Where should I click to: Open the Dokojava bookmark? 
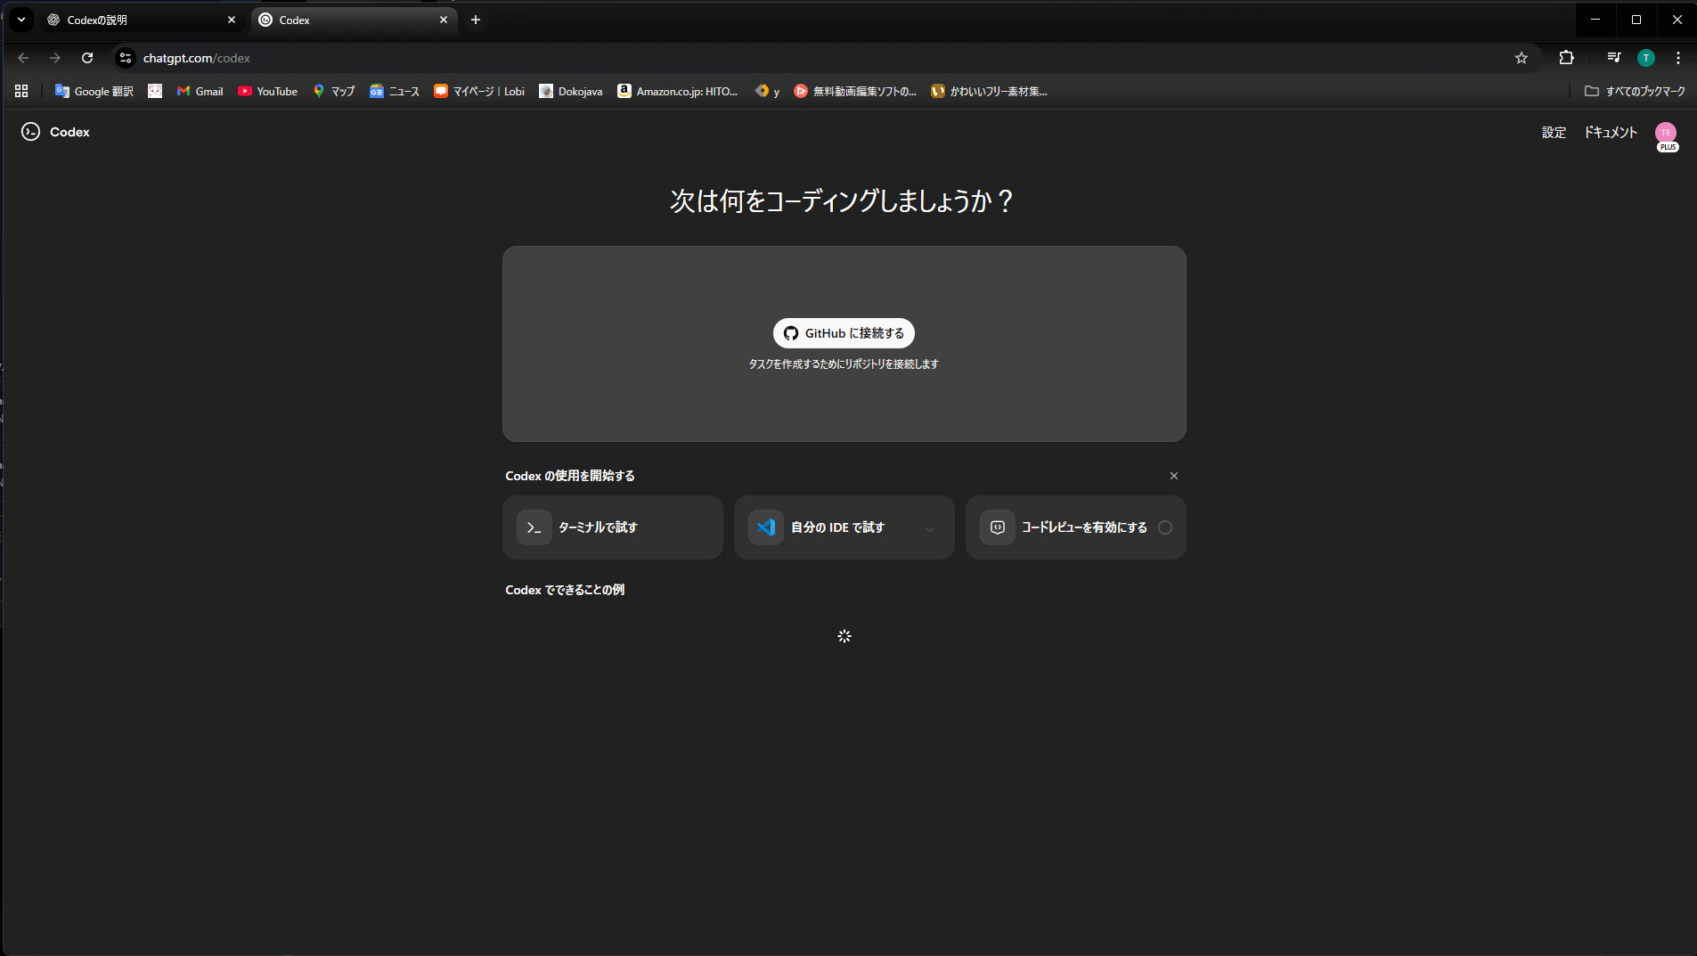coord(571,91)
